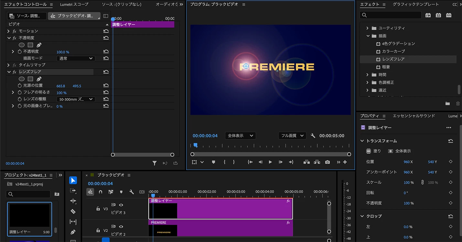Image resolution: width=462 pixels, height=242 pixels.
Task: Expand the 時間 effects folder
Action: click(x=367, y=75)
